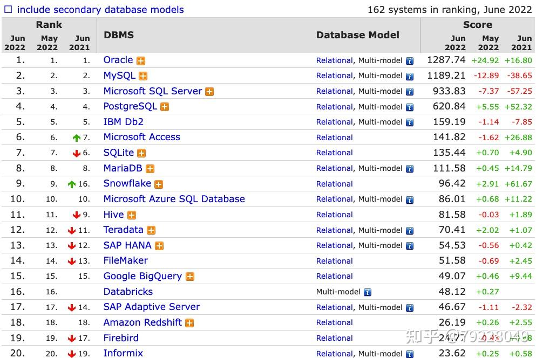This screenshot has height=358, width=543.
Task: Visit the FileMaker link
Action: pyautogui.click(x=126, y=260)
